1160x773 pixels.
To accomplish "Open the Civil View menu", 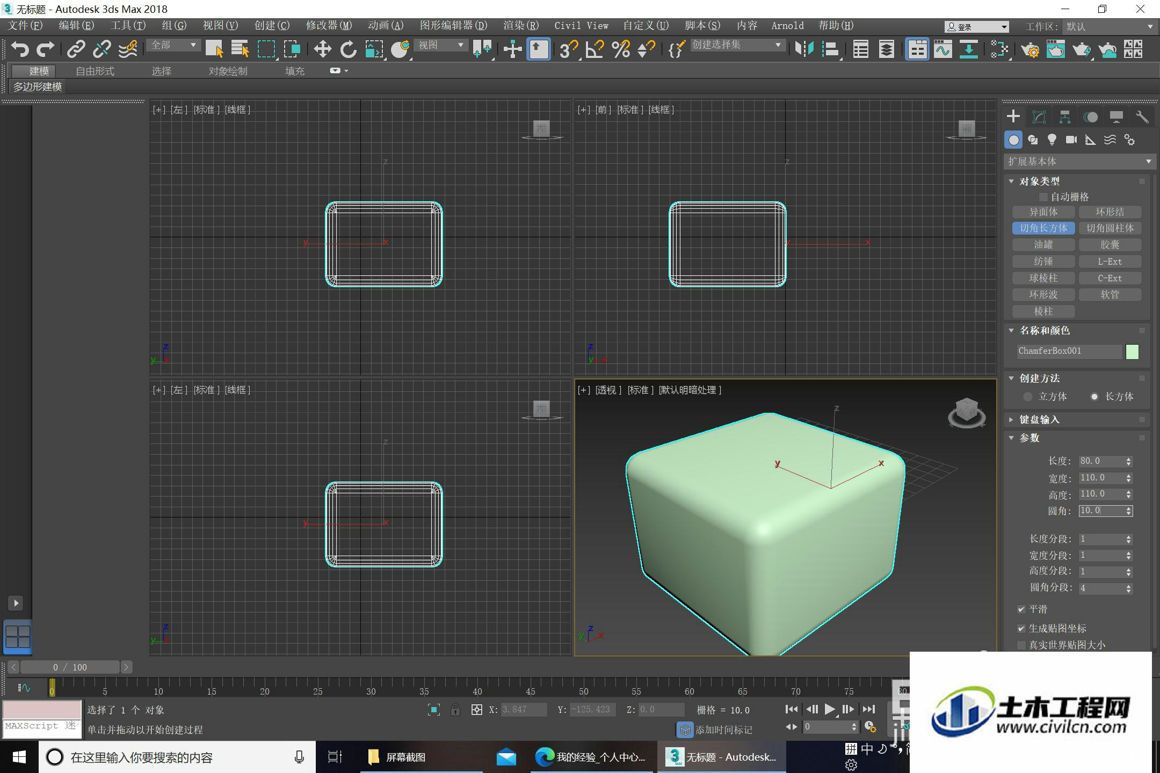I will point(581,26).
